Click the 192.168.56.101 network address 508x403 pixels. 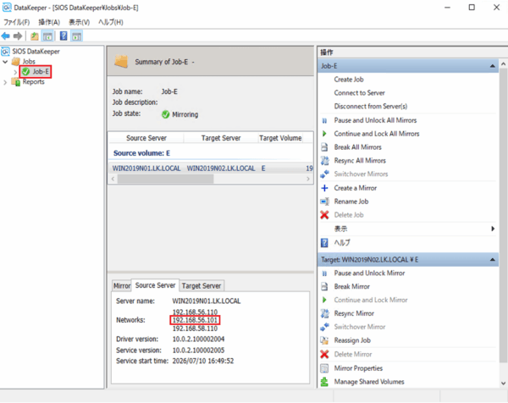tap(195, 320)
